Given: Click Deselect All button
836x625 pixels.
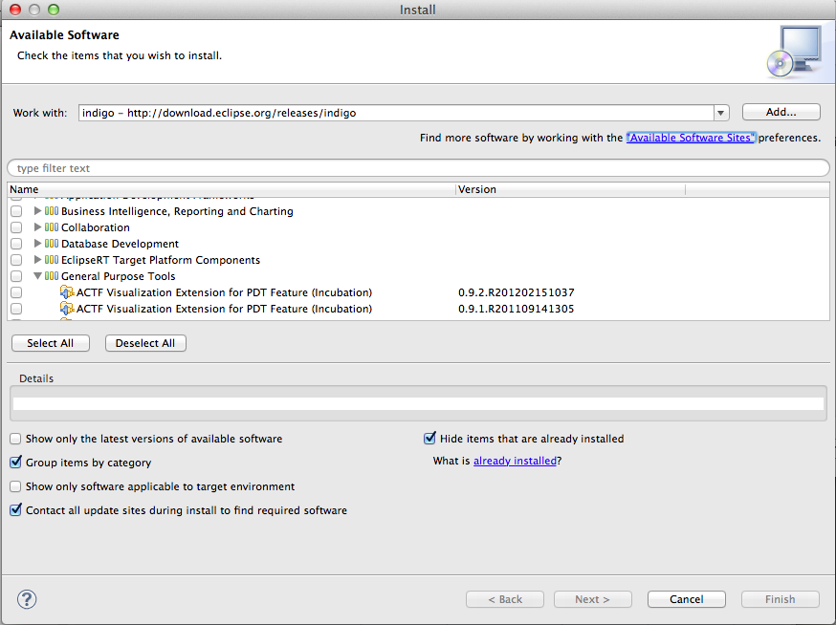Looking at the screenshot, I should [x=145, y=343].
